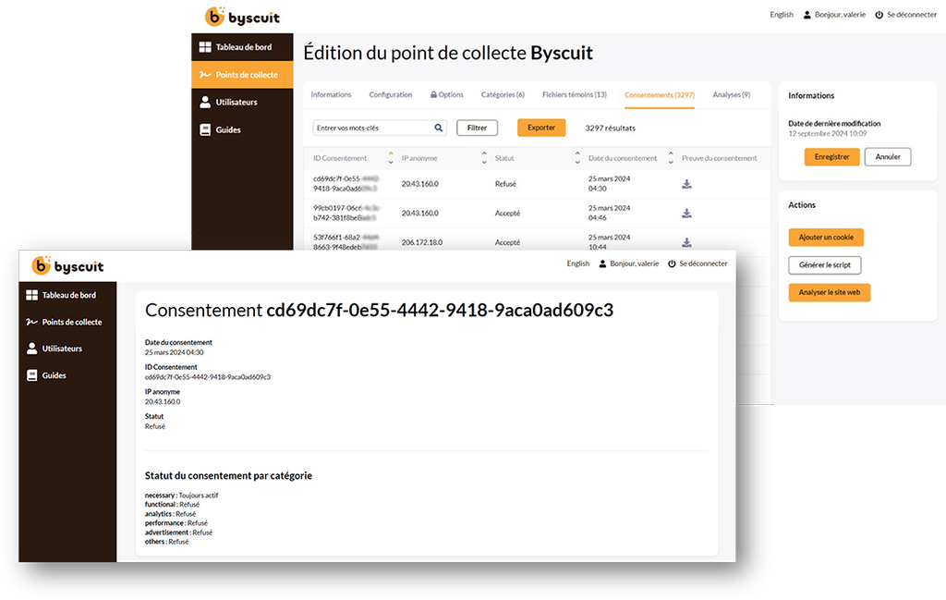Click the Guides book icon in the front sidebar
This screenshot has width=946, height=600.
click(32, 375)
